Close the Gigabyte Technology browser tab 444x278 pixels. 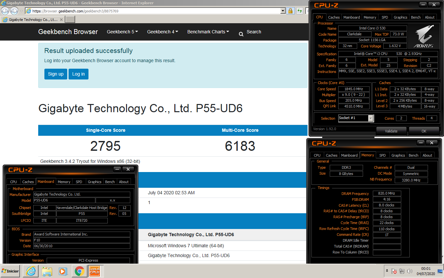click(61, 20)
